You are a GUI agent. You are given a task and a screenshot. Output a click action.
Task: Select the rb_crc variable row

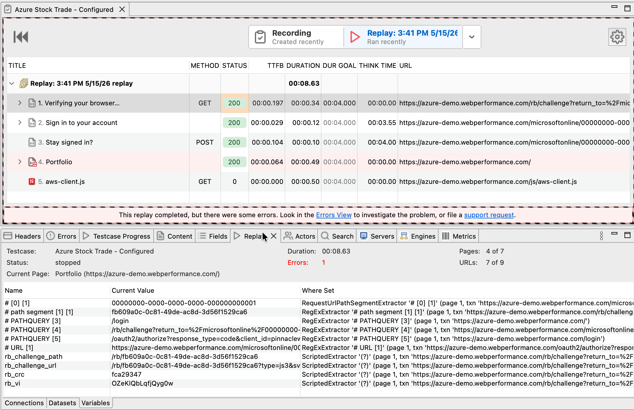tap(318, 374)
